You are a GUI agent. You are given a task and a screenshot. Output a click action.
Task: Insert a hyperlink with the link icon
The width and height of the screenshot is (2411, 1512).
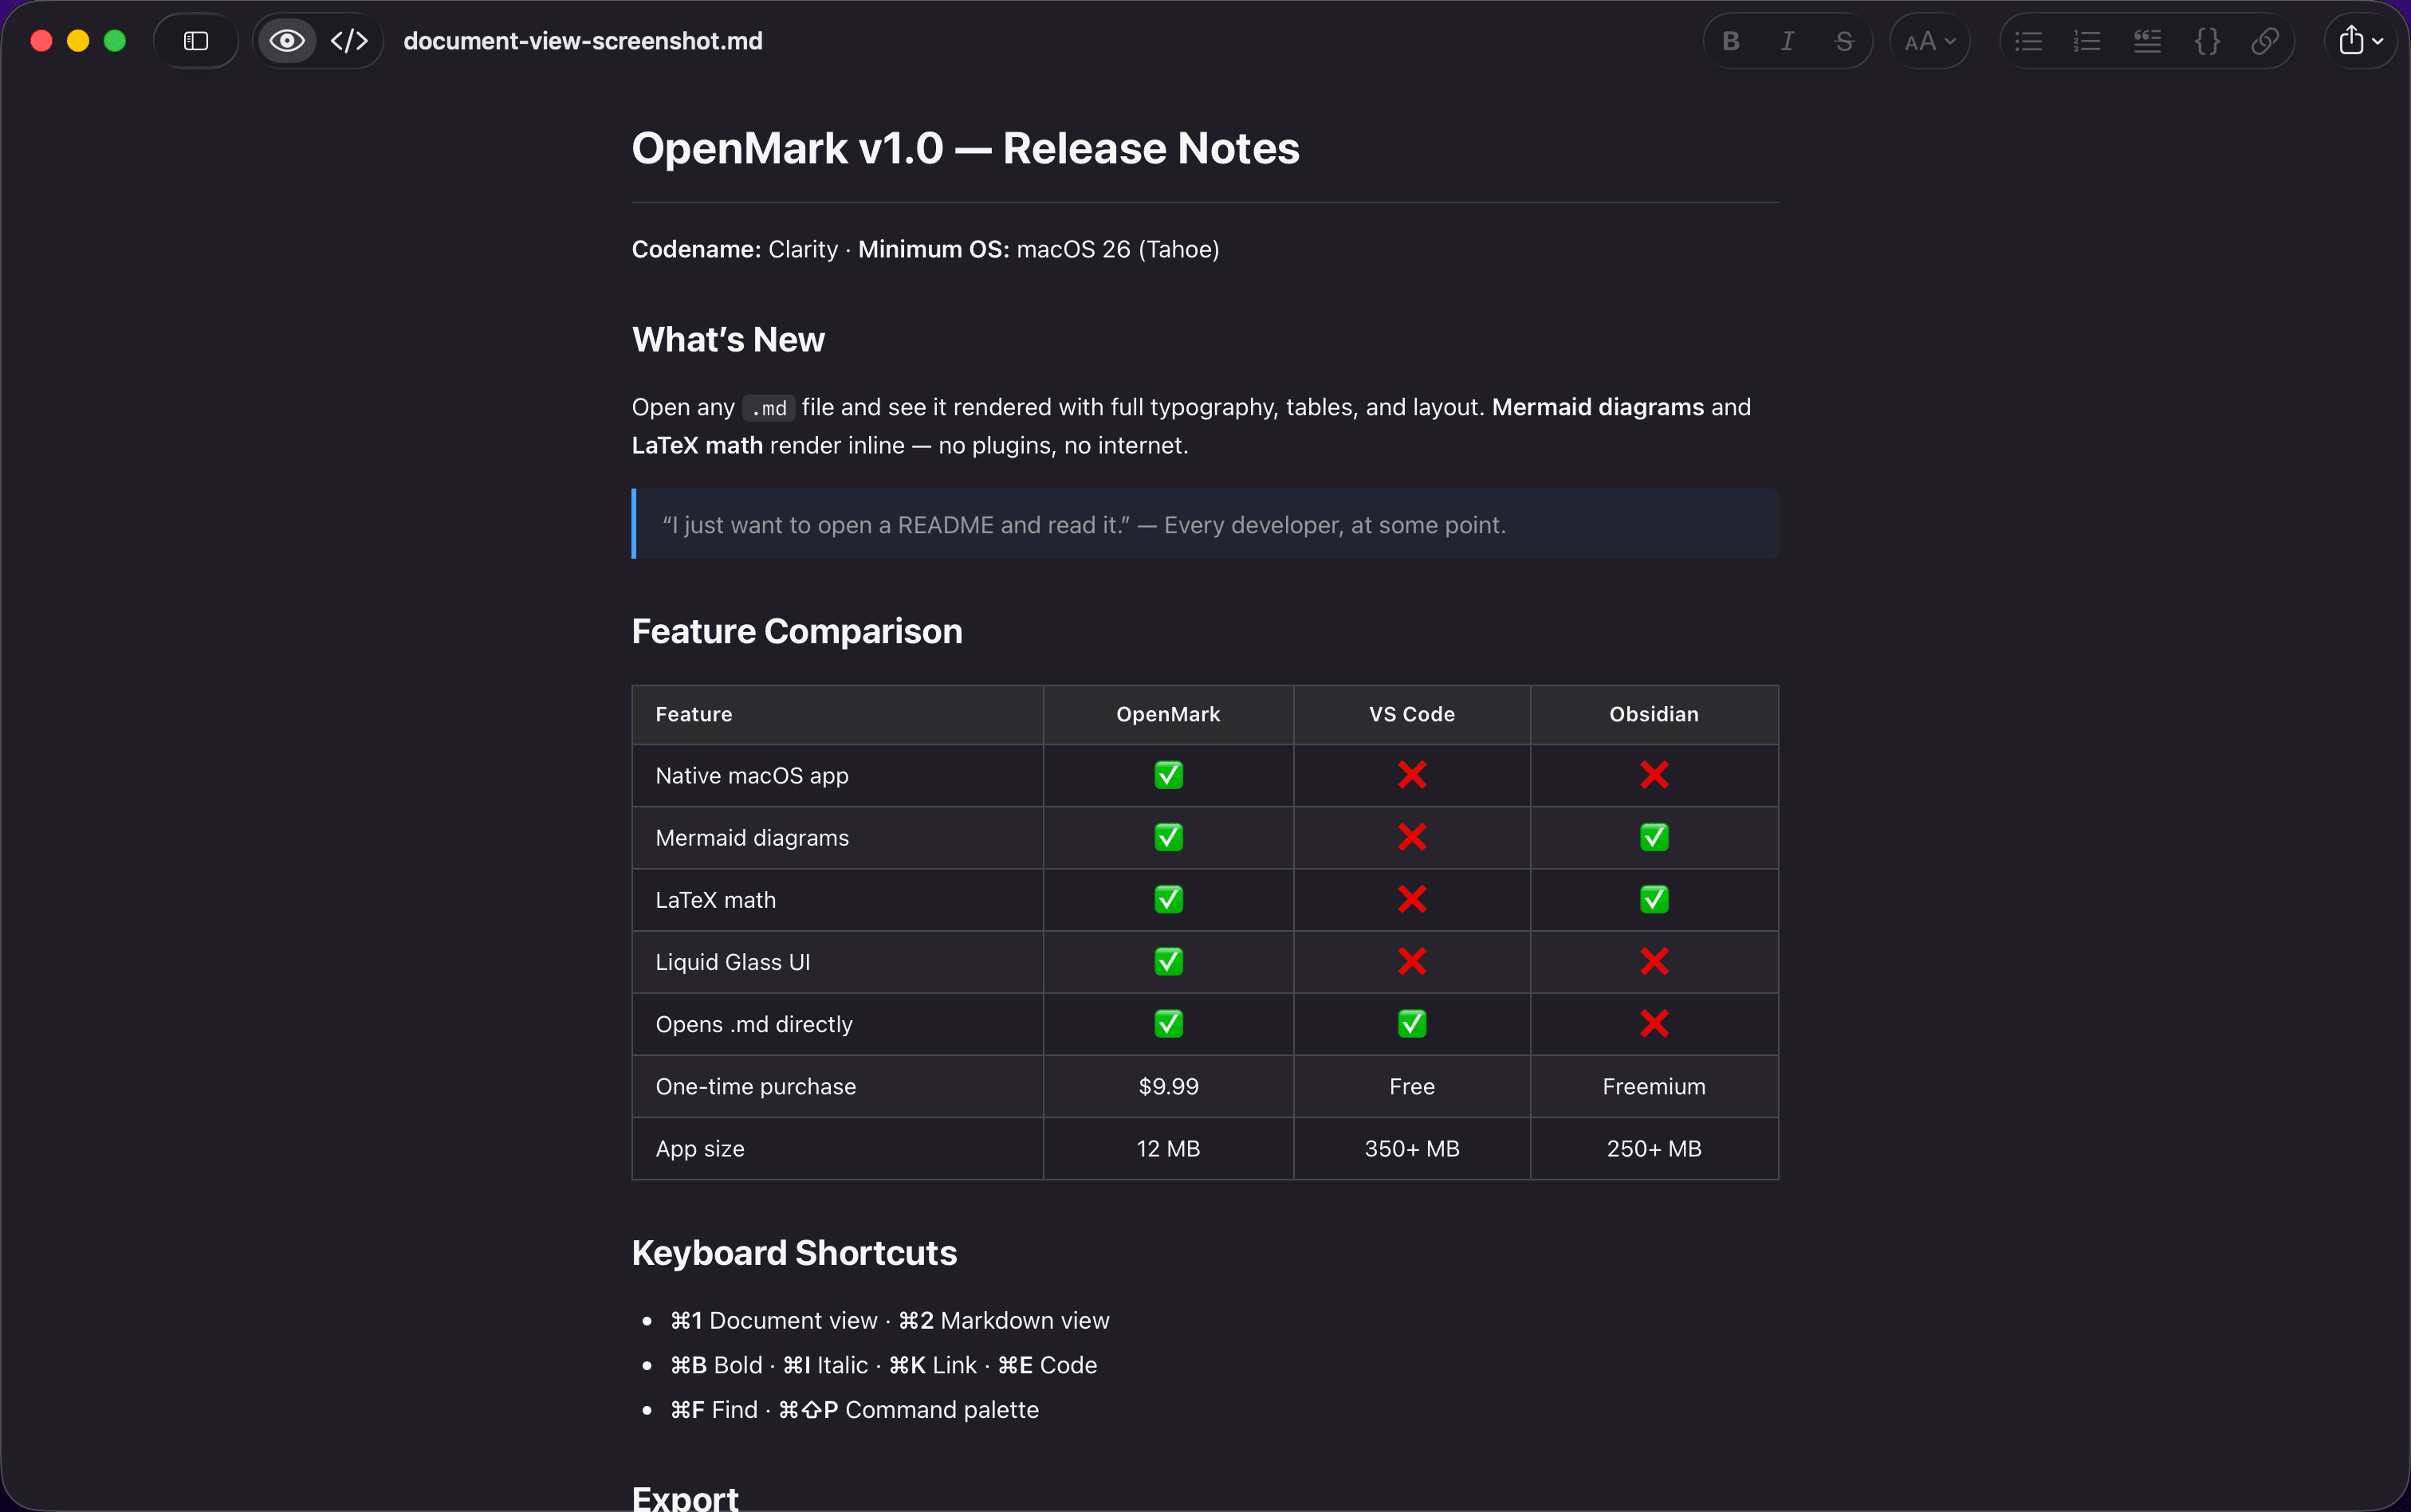2266,40
